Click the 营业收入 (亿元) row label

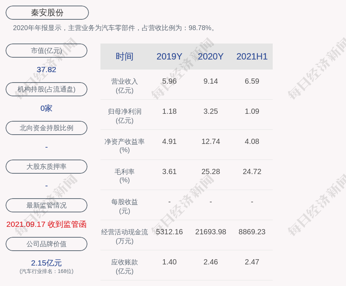tap(125, 86)
